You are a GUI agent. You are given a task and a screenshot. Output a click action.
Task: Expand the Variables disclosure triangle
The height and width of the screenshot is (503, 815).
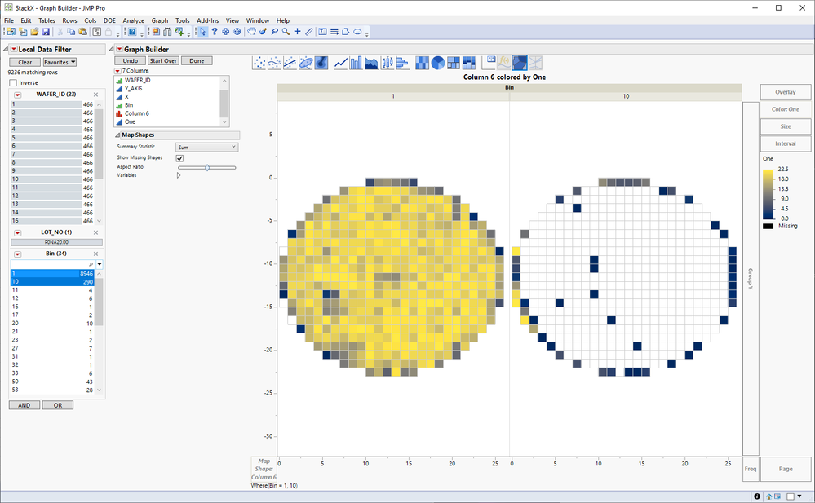[179, 175]
